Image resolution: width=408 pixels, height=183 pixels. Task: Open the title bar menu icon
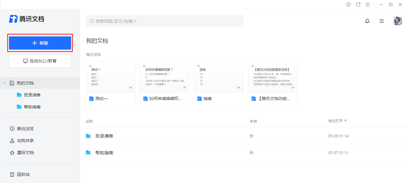(x=368, y=4)
